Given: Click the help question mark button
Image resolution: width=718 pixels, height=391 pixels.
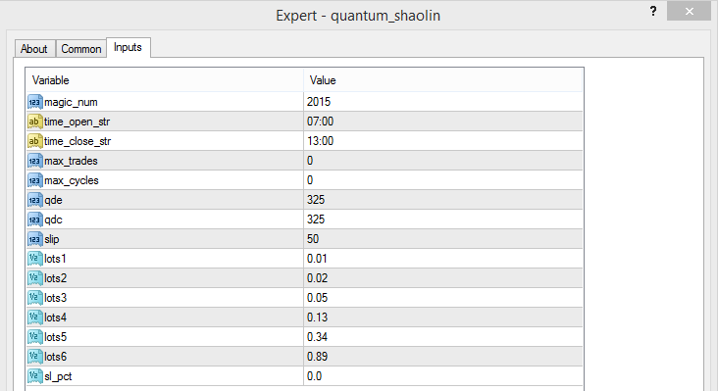Looking at the screenshot, I should coord(653,12).
